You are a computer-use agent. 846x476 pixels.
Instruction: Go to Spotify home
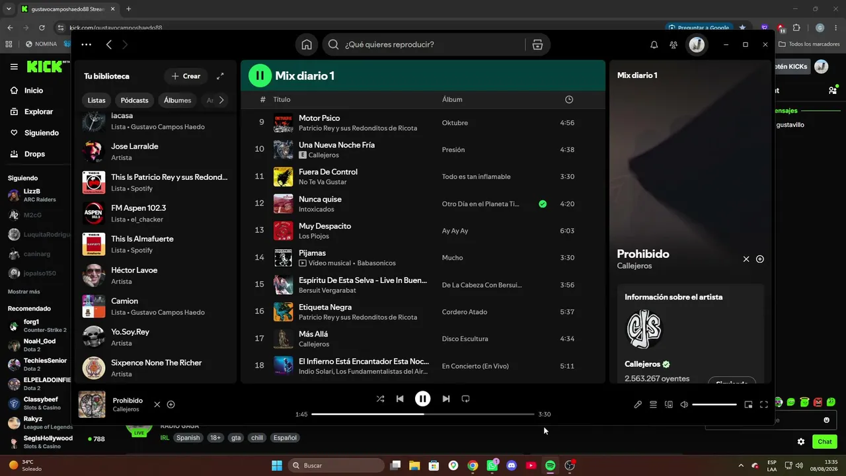pyautogui.click(x=307, y=45)
